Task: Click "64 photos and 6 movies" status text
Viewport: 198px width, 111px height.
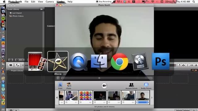Action: click(x=105, y=107)
